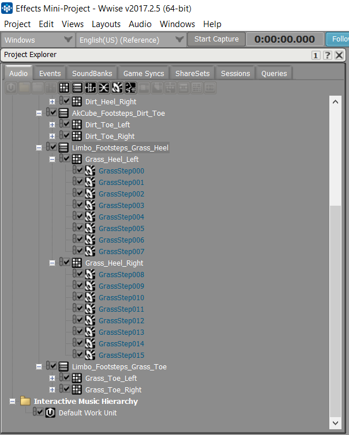
Task: Toggle inclusion checkbox for Dirt_Heel_Right
Action: [67, 101]
